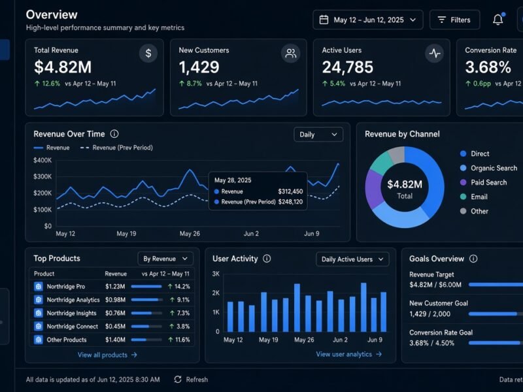Toggle the Direct channel legend item
Viewport: 523px width, 392px height.
(475, 154)
